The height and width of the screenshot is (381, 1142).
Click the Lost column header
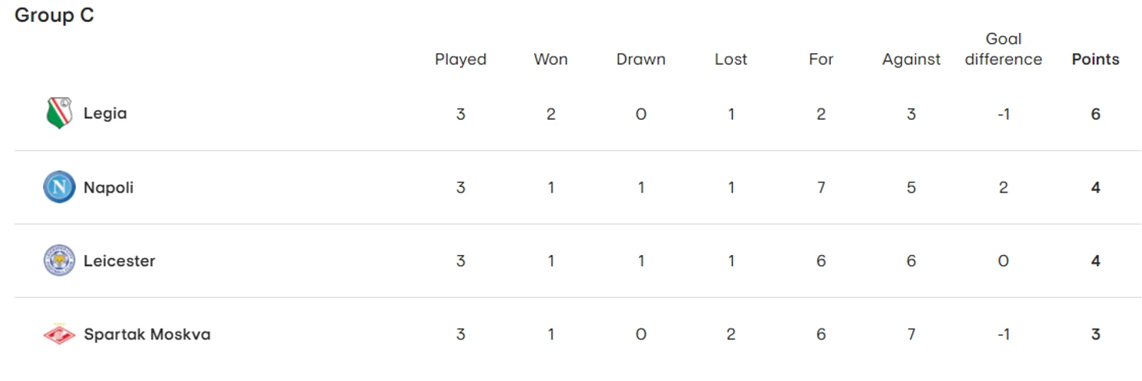[x=731, y=59]
